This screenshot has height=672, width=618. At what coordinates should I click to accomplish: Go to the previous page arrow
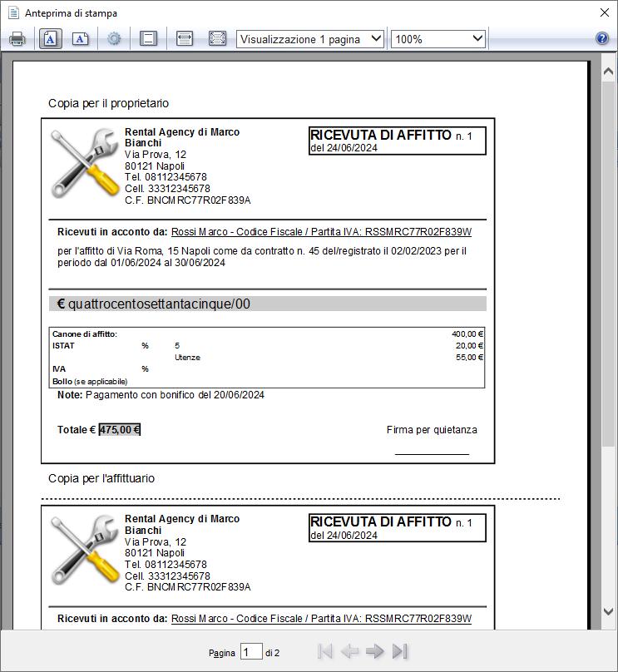coord(349,651)
